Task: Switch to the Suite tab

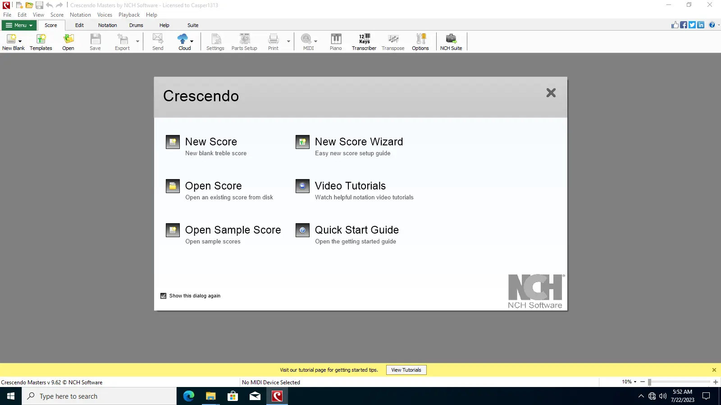Action: coord(193,25)
